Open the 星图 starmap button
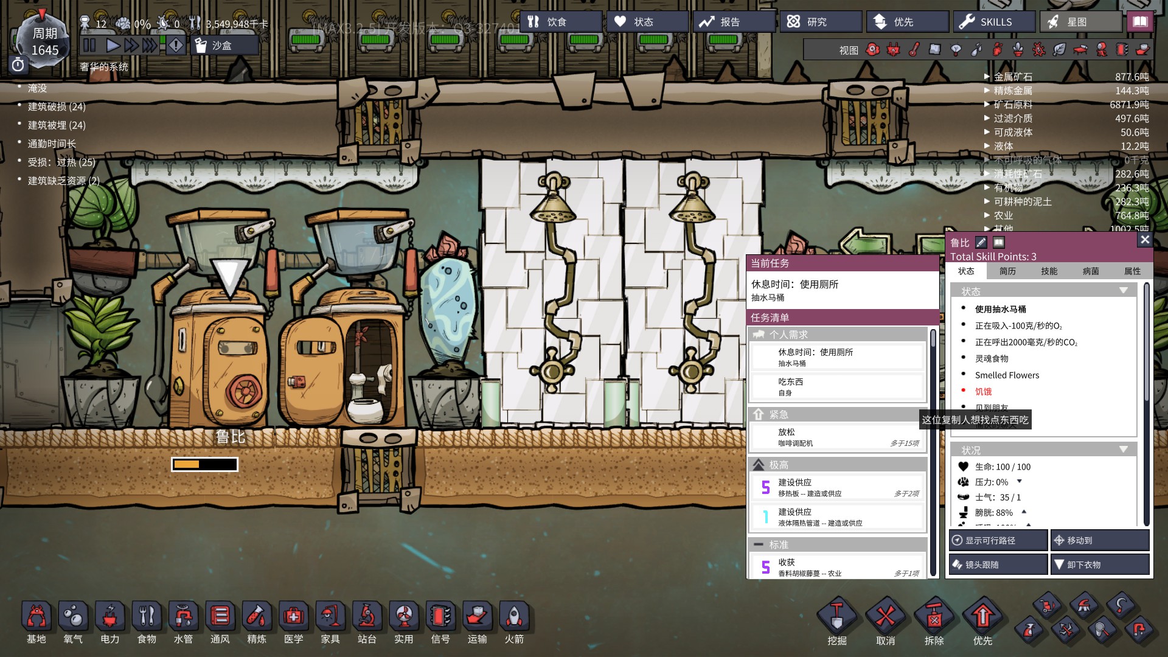The height and width of the screenshot is (657, 1168). (x=1080, y=22)
